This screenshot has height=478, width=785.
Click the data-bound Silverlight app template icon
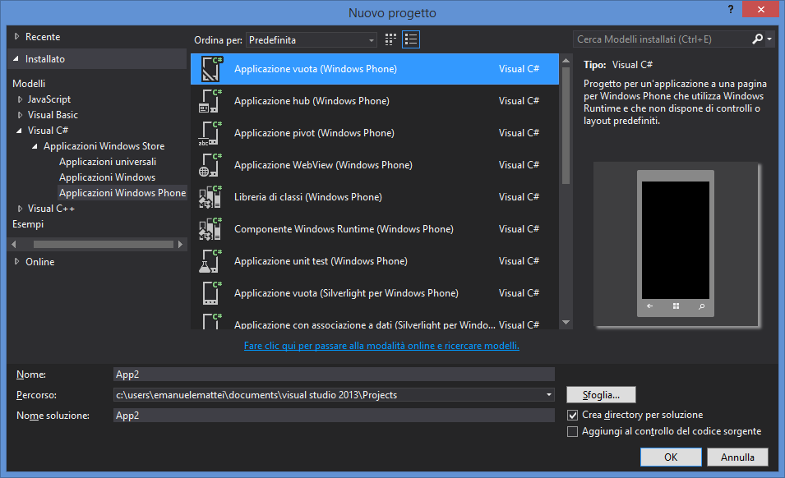pyautogui.click(x=210, y=321)
